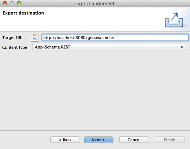Go back with the Back button
This screenshot has width=190, height=149.
point(65,140)
